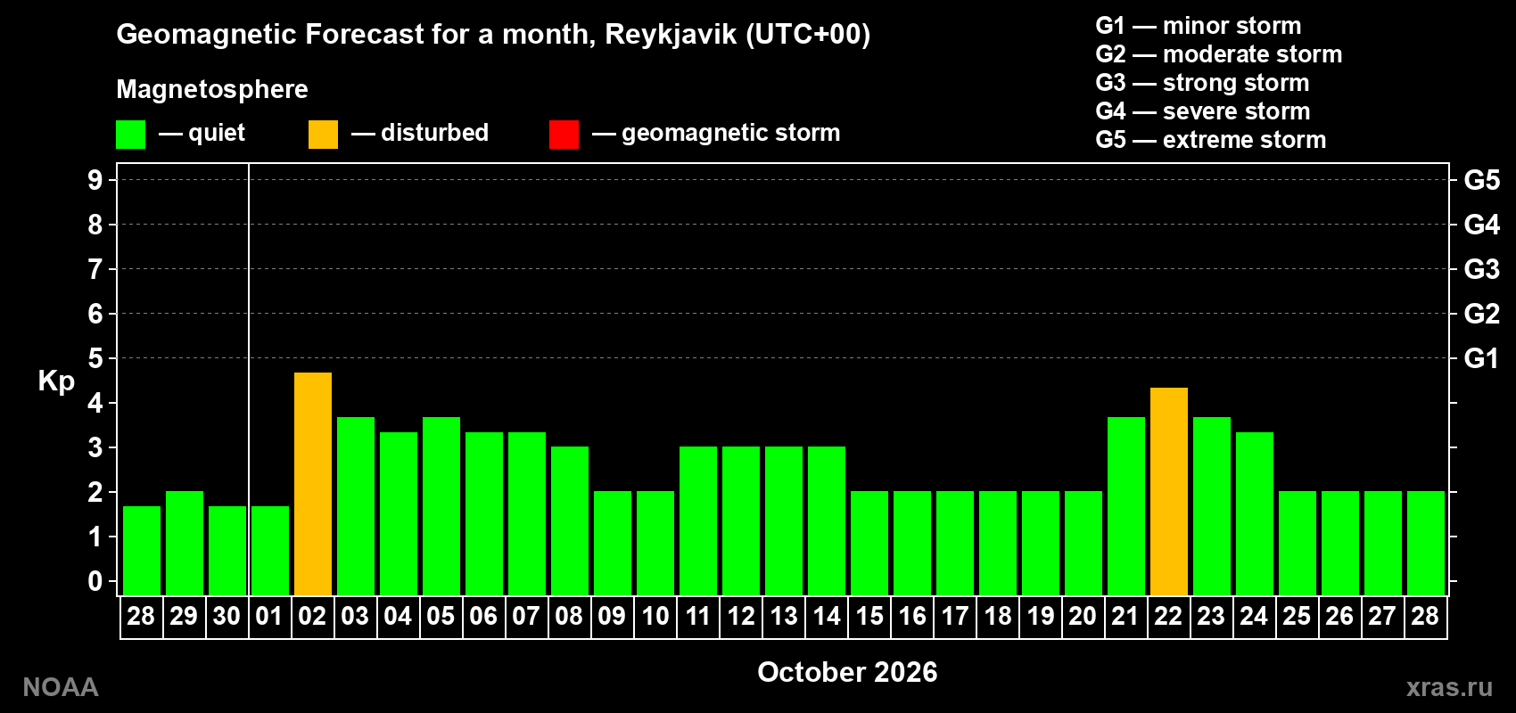Click the date label 26 on axis
The width and height of the screenshot is (1516, 713).
tap(1339, 616)
